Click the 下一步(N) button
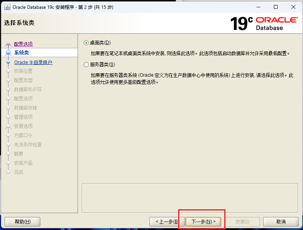The height and width of the screenshot is (230, 303). (x=203, y=222)
